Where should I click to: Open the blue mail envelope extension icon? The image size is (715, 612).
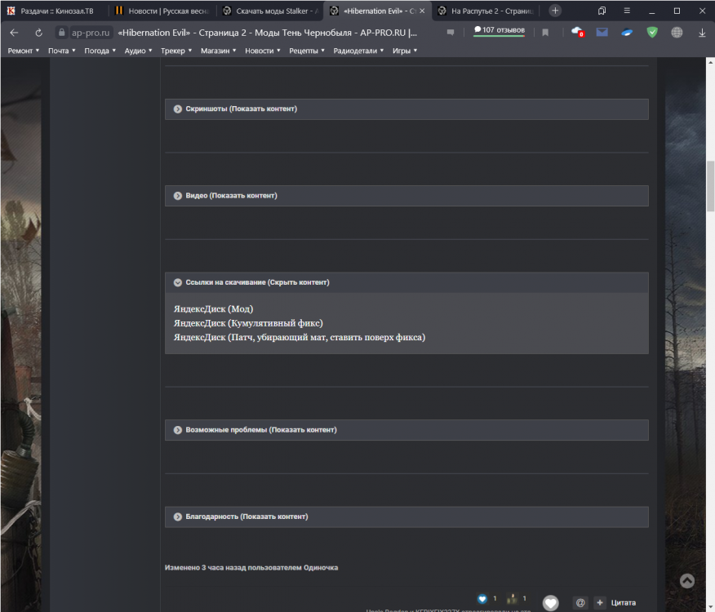(603, 33)
